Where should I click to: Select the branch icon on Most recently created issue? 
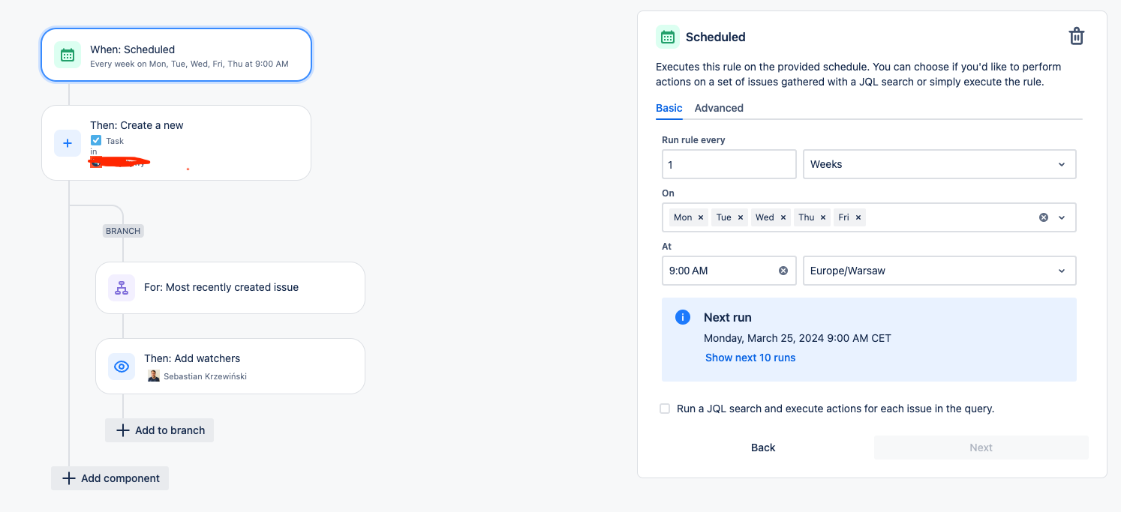click(x=121, y=287)
